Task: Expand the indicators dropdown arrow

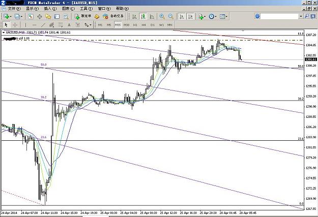Action: 205,17
